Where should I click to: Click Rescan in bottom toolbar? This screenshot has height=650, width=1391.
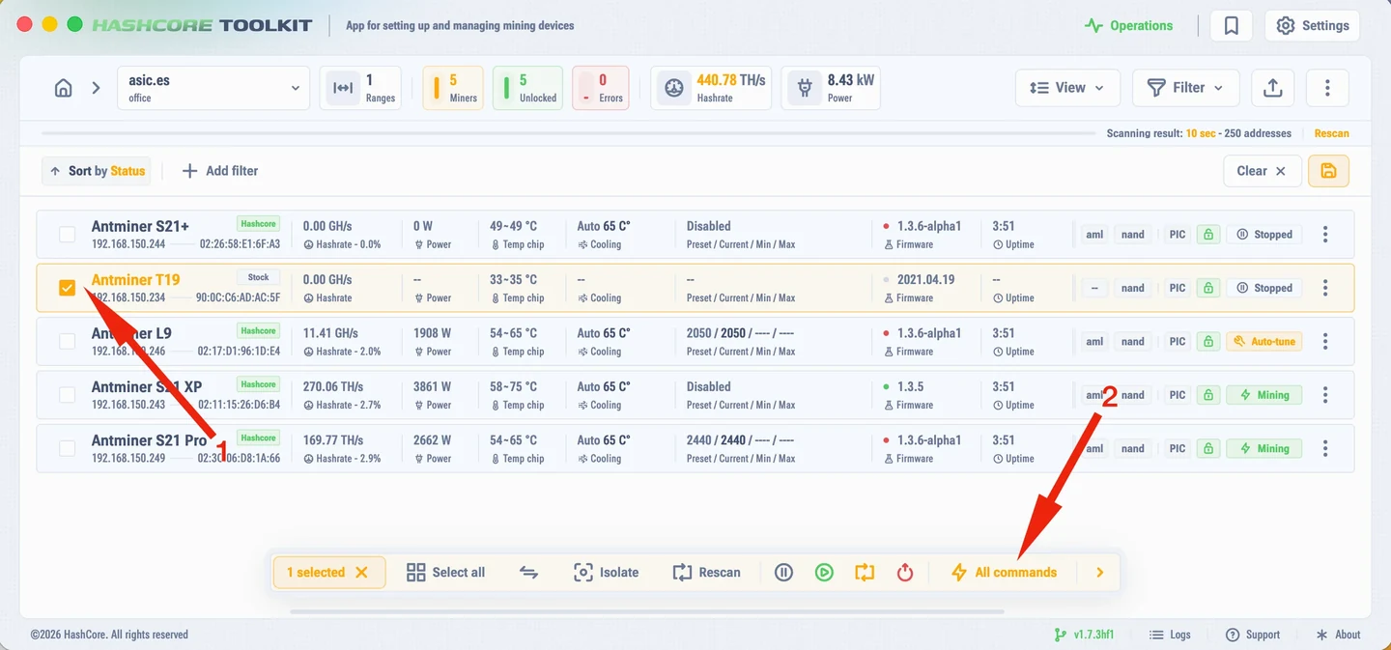click(x=706, y=573)
